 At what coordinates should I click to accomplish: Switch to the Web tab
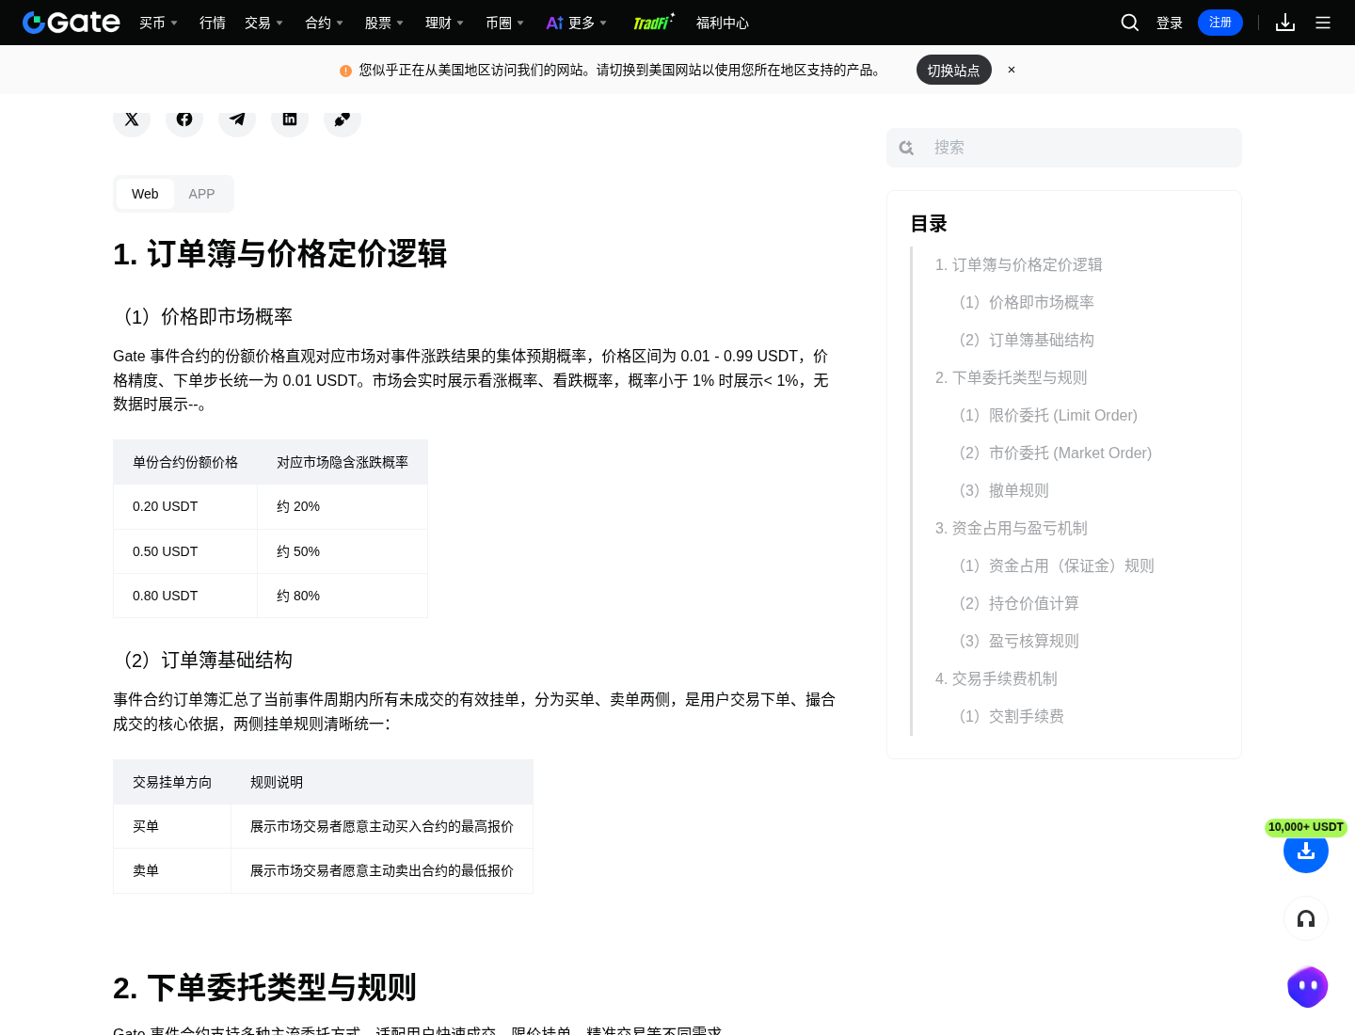coord(145,194)
